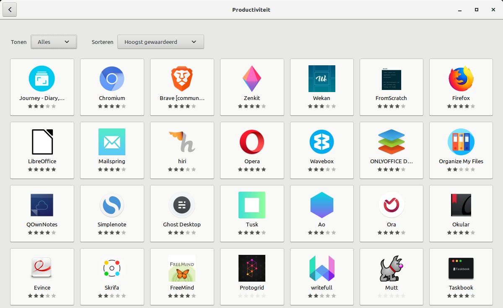Expand the Sorteren dropdown Hoogst gewaardeerd
The width and height of the screenshot is (503, 308).
[161, 42]
